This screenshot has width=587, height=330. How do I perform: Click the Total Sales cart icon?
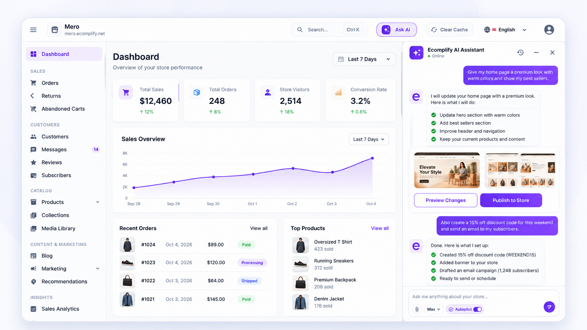[126, 93]
